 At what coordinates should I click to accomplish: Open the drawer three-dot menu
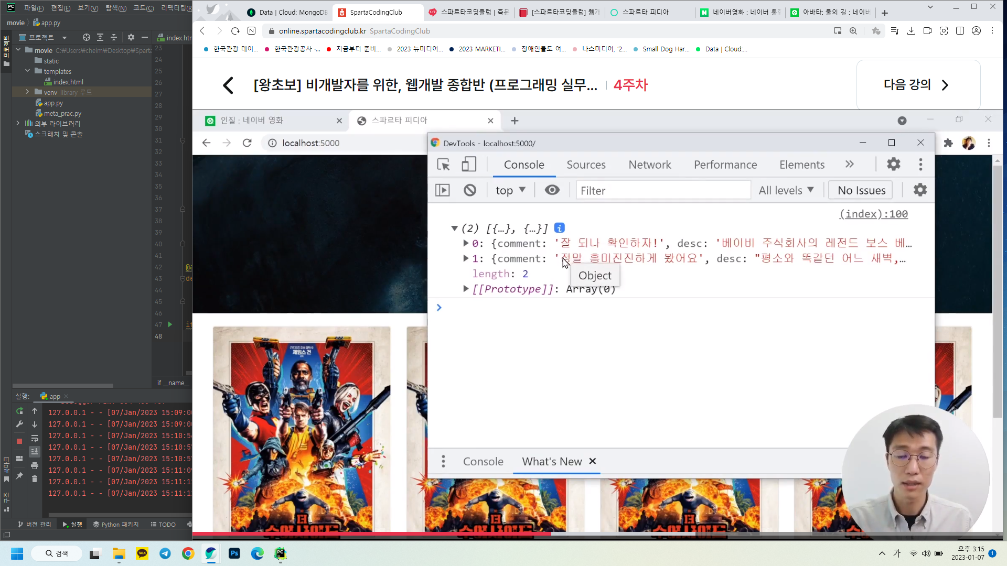443,461
